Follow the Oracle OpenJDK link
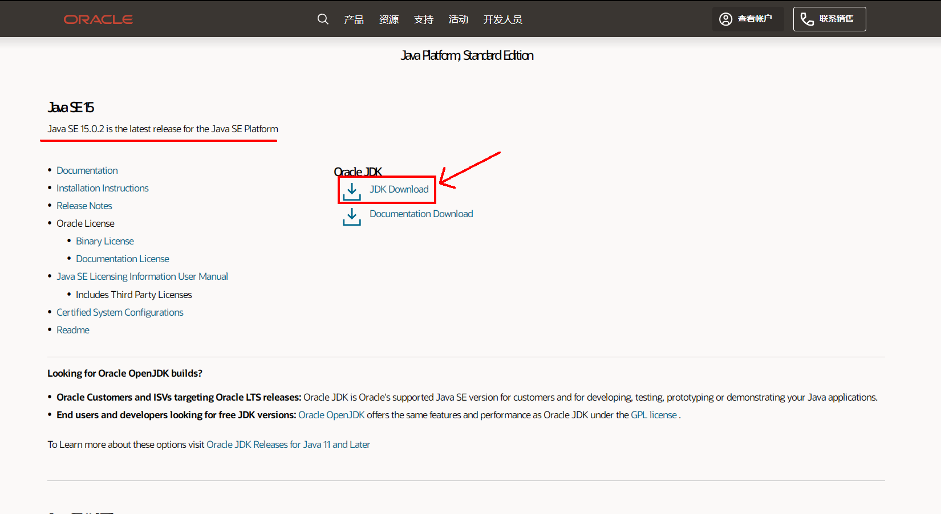This screenshot has width=941, height=514. click(x=331, y=415)
